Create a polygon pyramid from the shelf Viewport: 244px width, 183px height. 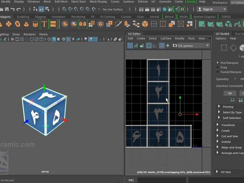pos(26,24)
